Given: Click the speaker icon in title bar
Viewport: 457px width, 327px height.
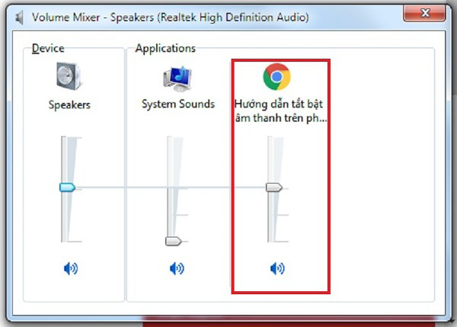Looking at the screenshot, I should point(20,18).
